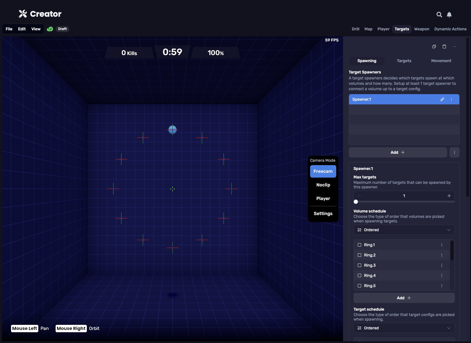Click the 59 FPS indicator
This screenshot has height=343, width=471.
[x=332, y=40]
